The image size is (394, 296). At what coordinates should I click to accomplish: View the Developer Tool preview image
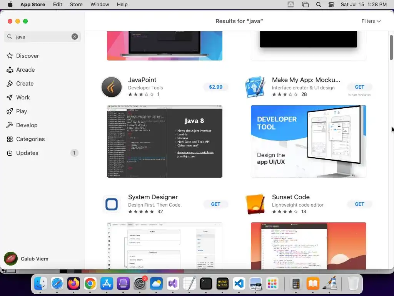308,141
